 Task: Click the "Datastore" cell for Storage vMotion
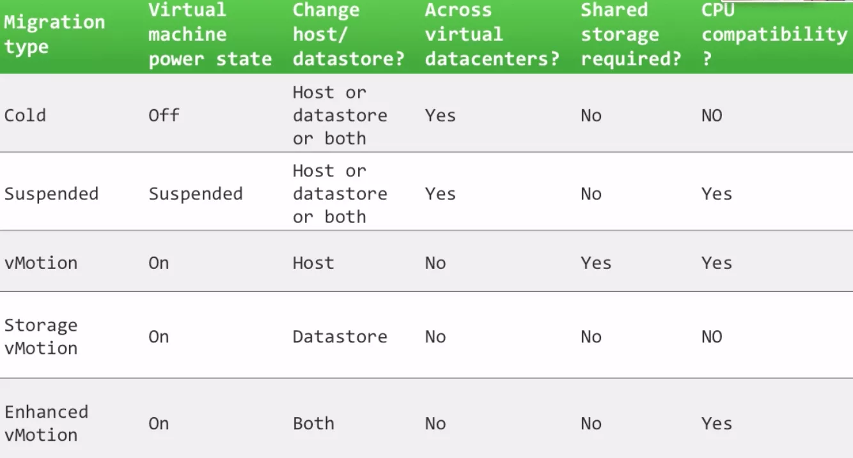click(340, 337)
